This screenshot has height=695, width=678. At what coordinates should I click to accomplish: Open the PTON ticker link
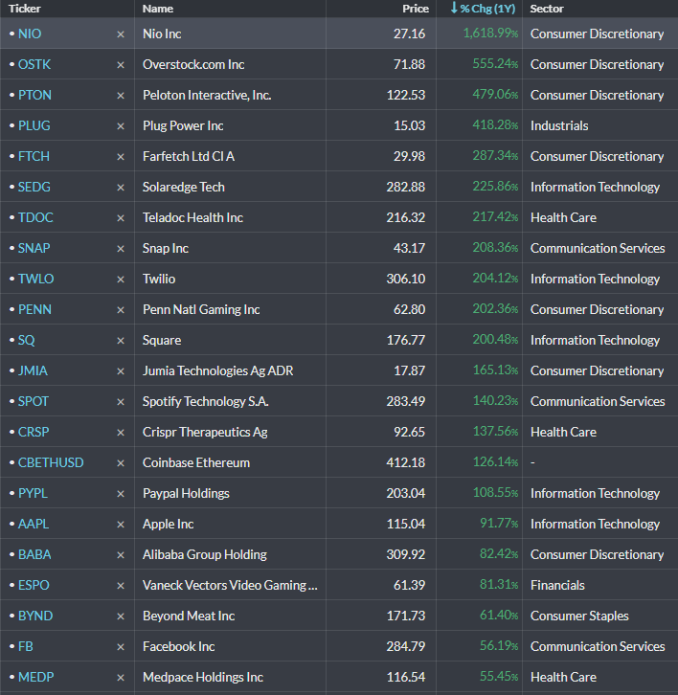35,95
